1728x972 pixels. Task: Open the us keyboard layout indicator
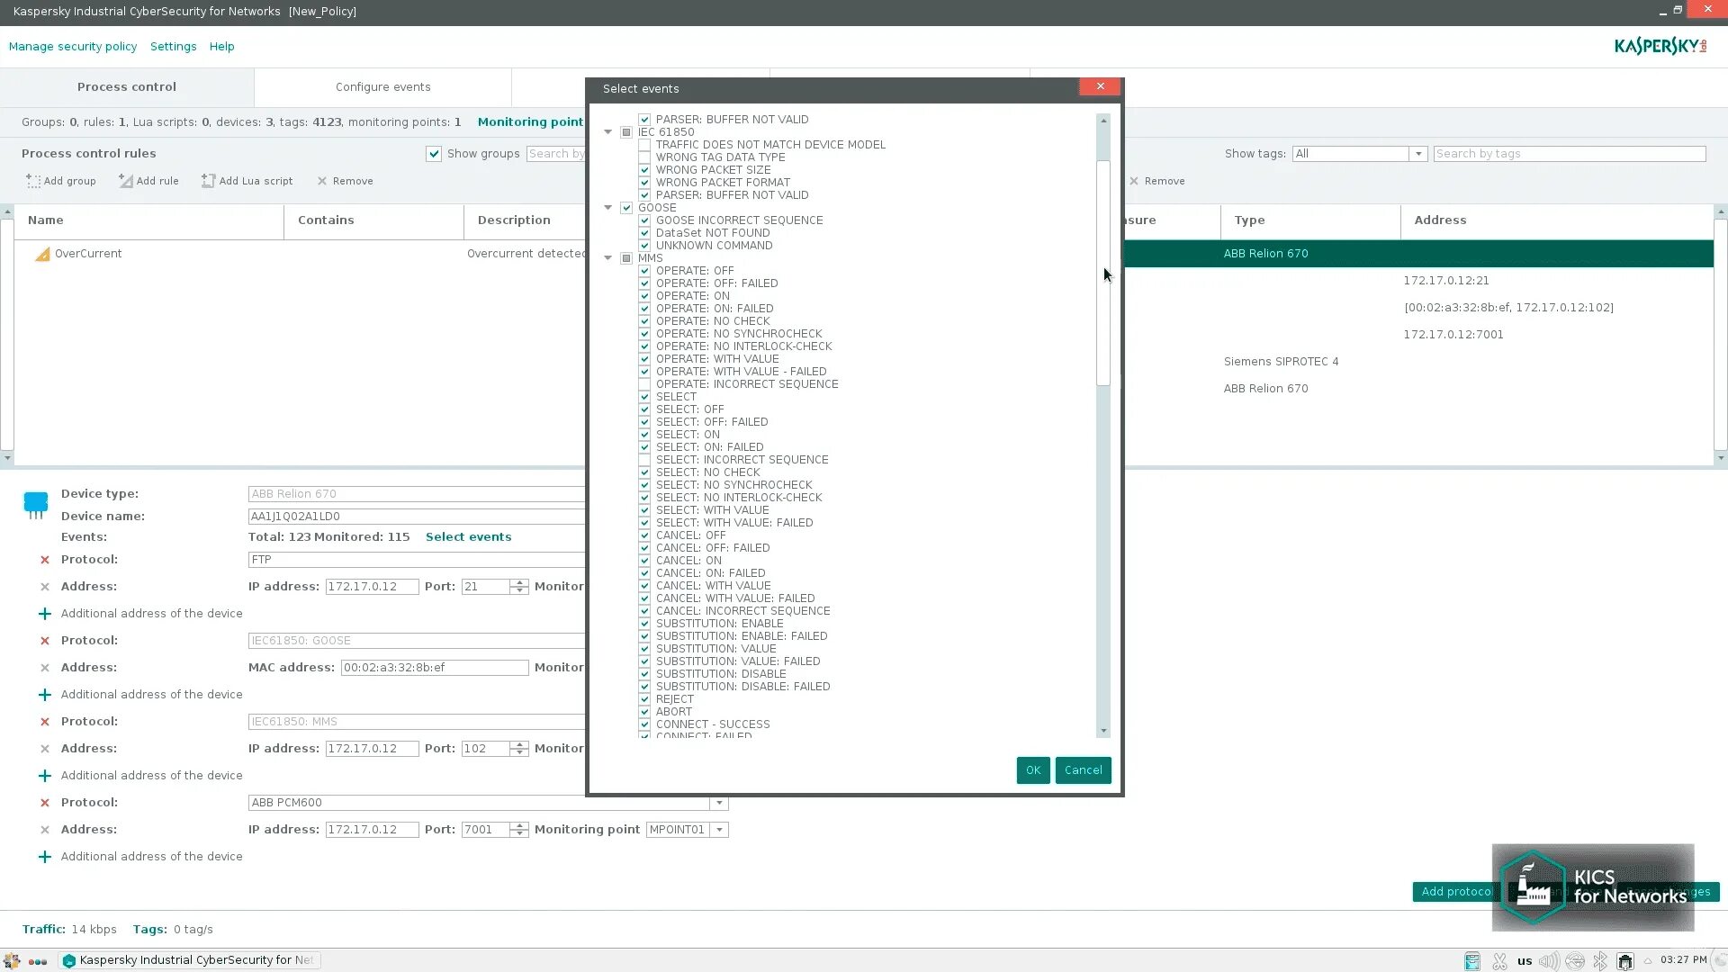tap(1525, 961)
